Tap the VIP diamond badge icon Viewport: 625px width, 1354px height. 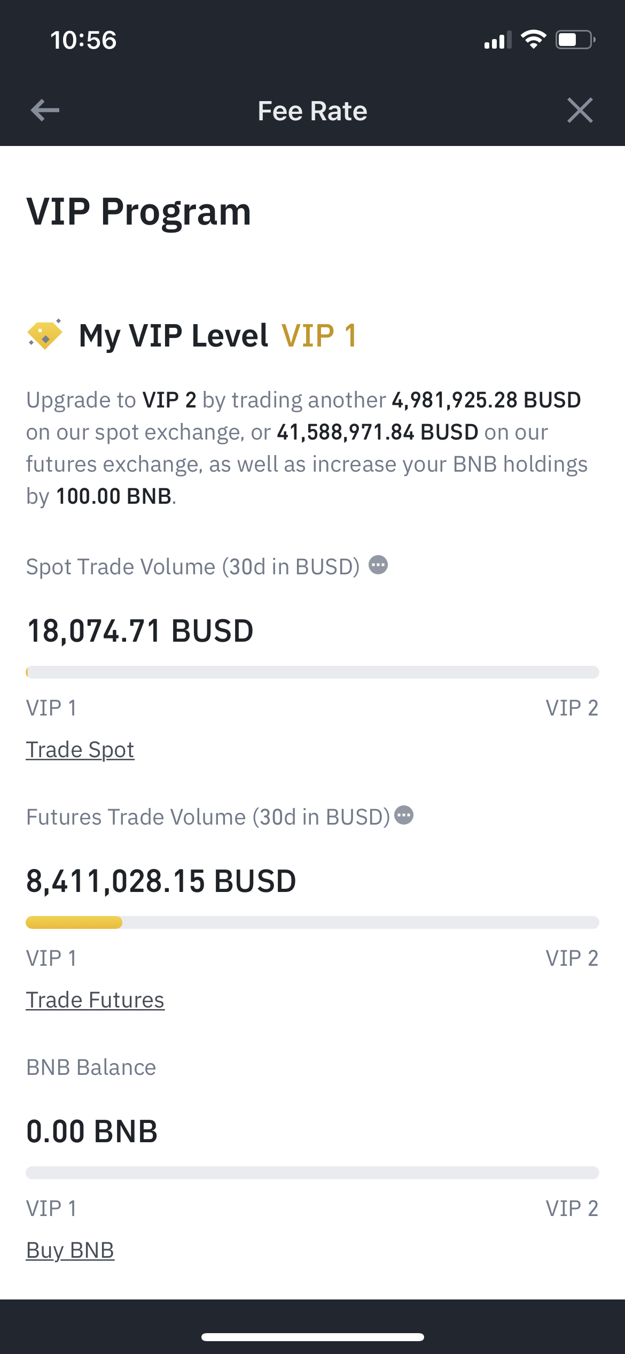[45, 335]
